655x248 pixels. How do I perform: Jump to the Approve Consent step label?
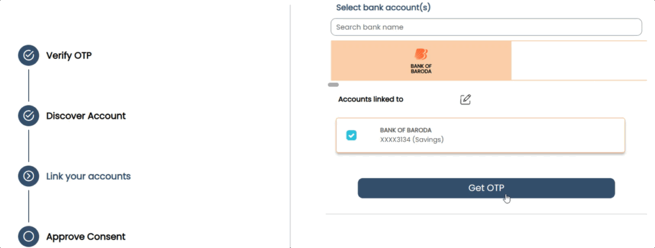[86, 237]
